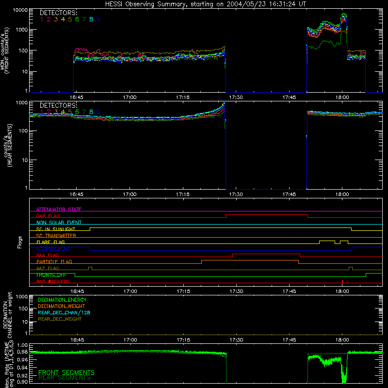
Task: Select detector 6 in the rear segments legend
Action: pyautogui.click(x=77, y=112)
